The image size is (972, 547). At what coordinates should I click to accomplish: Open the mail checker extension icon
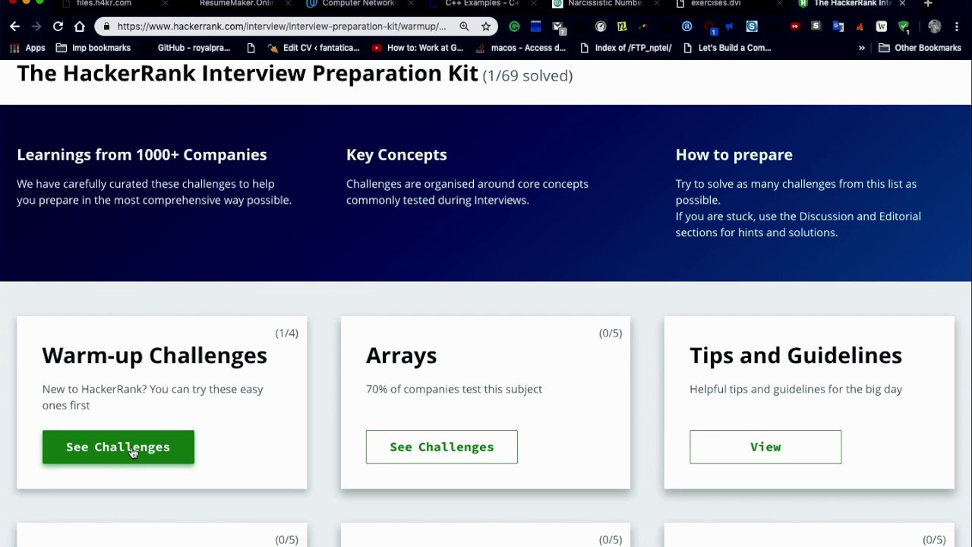[x=559, y=27]
